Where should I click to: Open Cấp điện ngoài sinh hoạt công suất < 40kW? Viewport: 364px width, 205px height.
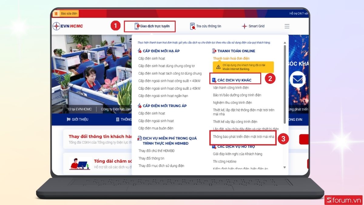pyautogui.click(x=169, y=80)
